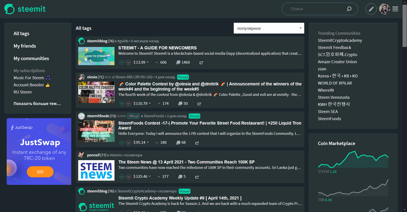
Task: Expand payout details for $110.79
Action: tap(143, 104)
